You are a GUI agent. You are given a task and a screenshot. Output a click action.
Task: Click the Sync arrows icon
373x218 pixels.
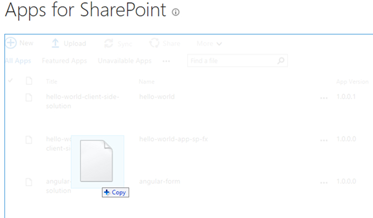click(109, 44)
